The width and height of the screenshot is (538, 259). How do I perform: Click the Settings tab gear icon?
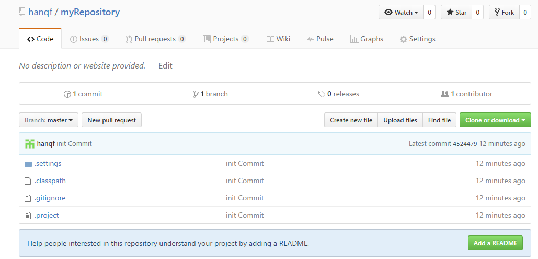404,39
